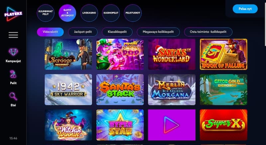The width and height of the screenshot is (266, 145).
Task: Open Pelit cherry icon
Action: click(x=13, y=74)
